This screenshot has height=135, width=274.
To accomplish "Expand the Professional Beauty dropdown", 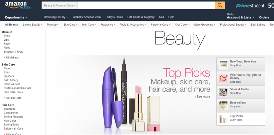I will (x=233, y=25).
